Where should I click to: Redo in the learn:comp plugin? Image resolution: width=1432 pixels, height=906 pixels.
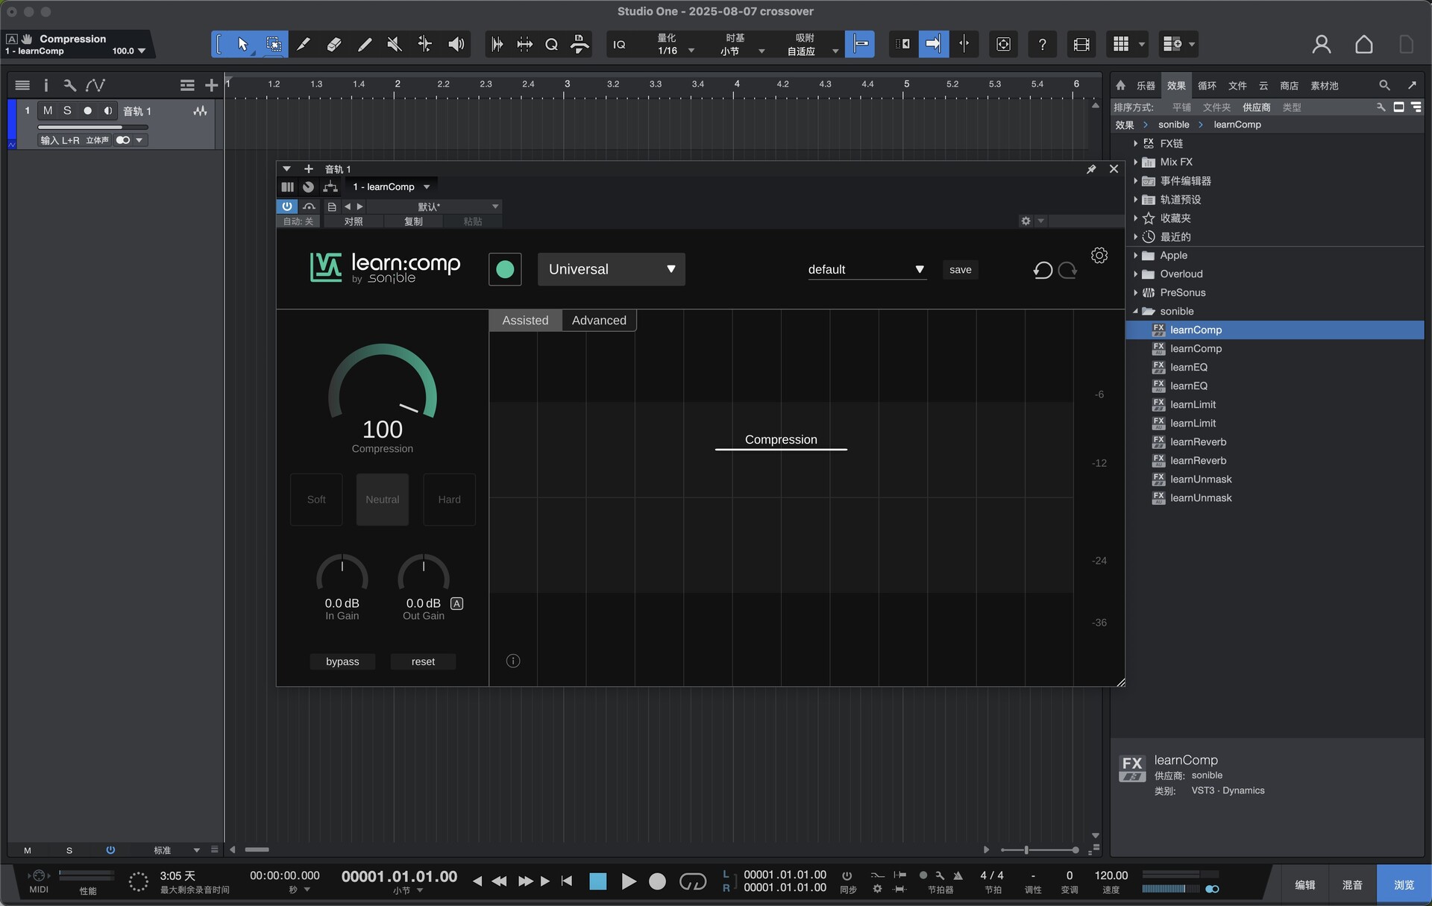point(1067,270)
